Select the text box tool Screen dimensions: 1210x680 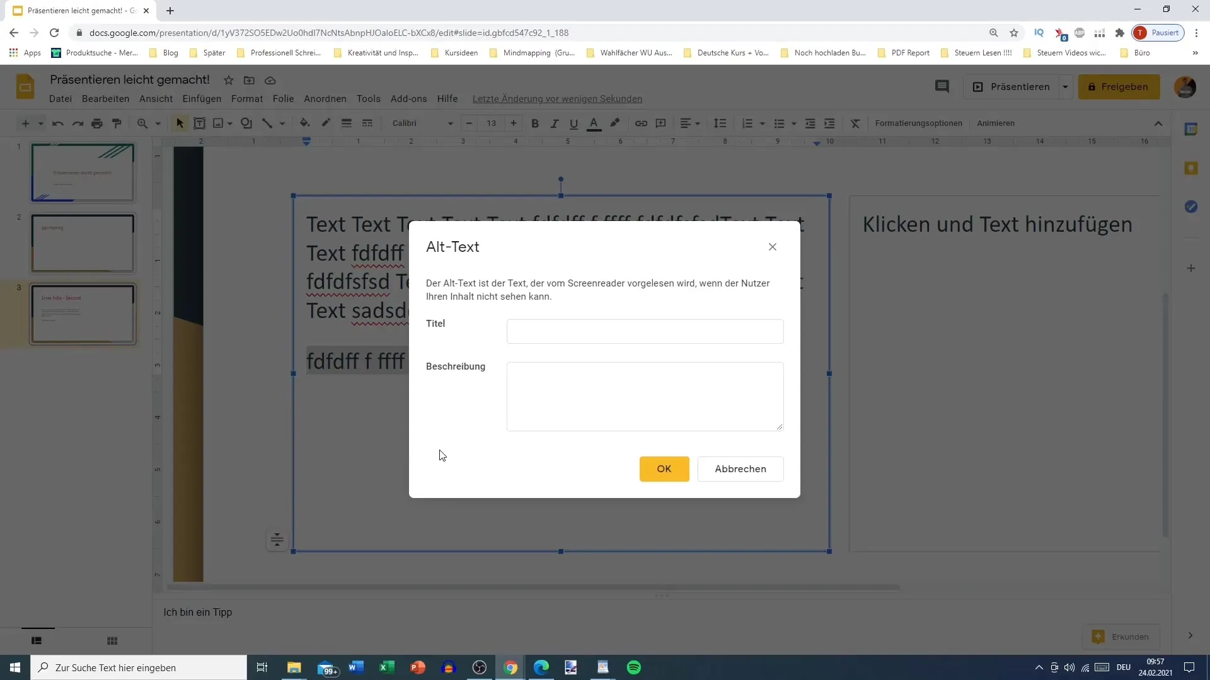point(199,123)
